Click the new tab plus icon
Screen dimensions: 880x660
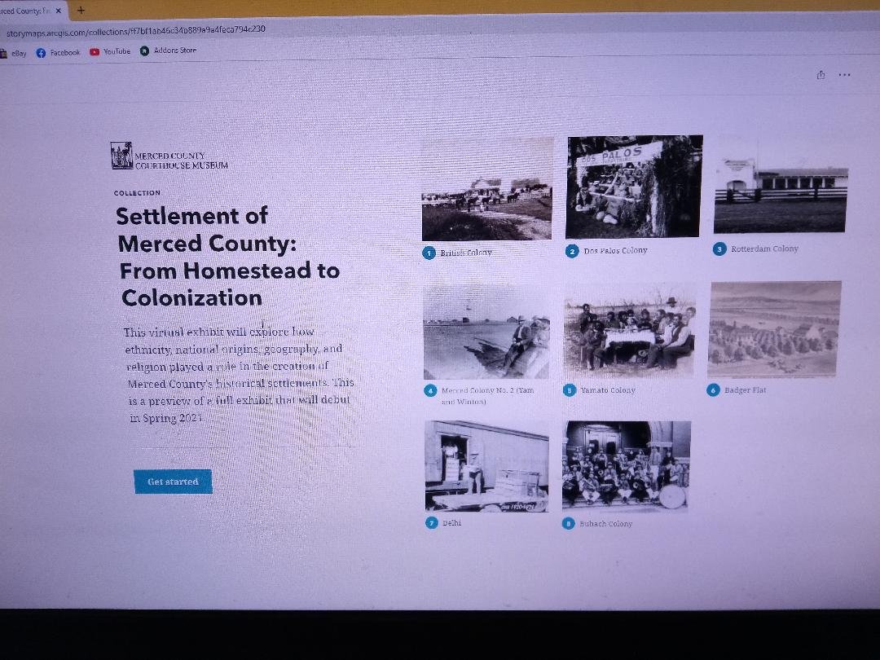(x=79, y=11)
